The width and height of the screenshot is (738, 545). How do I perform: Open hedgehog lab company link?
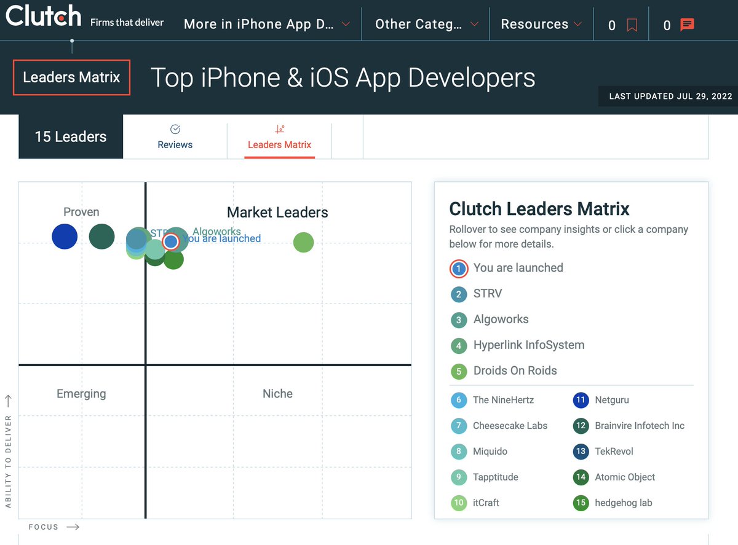pos(624,503)
